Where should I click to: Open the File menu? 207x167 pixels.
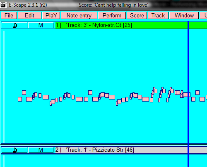9,15
